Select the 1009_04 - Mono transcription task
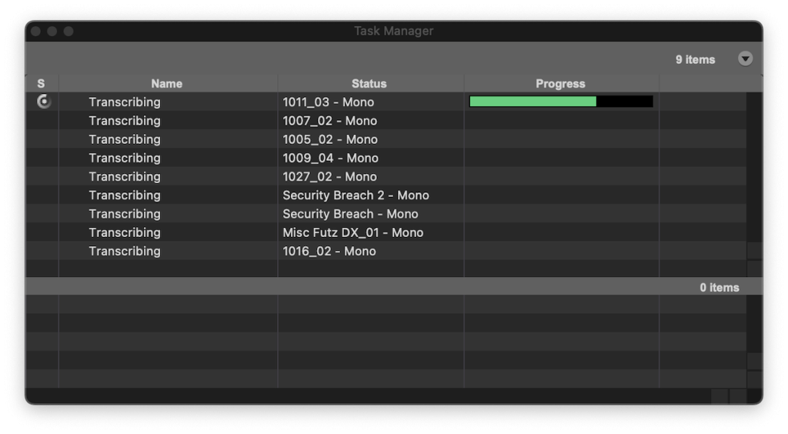Viewport: 788px width, 434px height. 330,158
